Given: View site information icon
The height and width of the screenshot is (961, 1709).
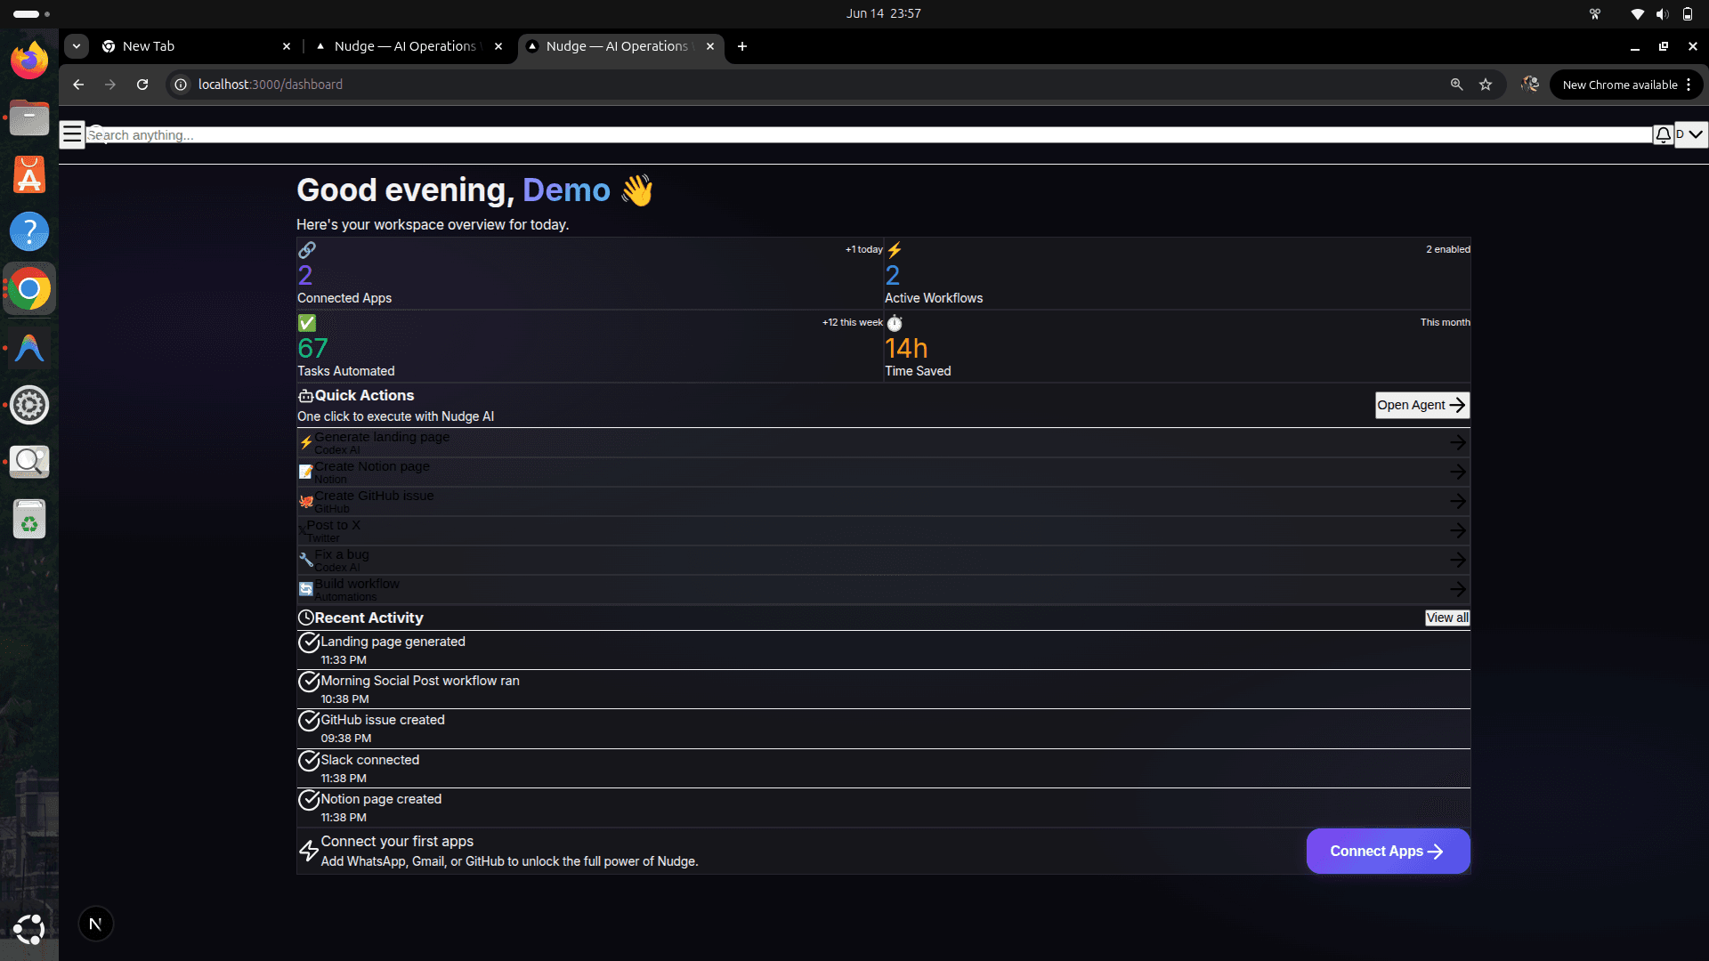Looking at the screenshot, I should tap(181, 85).
